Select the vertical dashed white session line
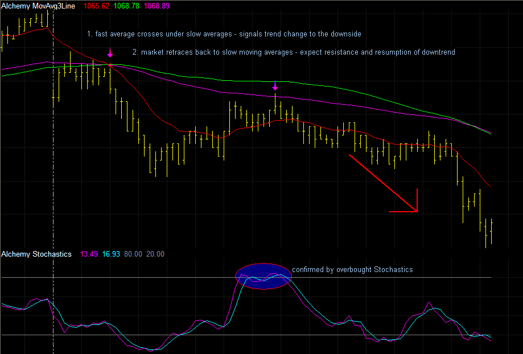The height and width of the screenshot is (354, 523). pyautogui.click(x=53, y=171)
